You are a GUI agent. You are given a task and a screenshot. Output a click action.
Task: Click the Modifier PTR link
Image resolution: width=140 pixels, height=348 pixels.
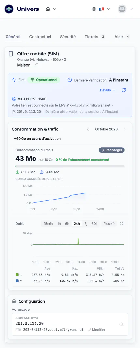point(96,330)
